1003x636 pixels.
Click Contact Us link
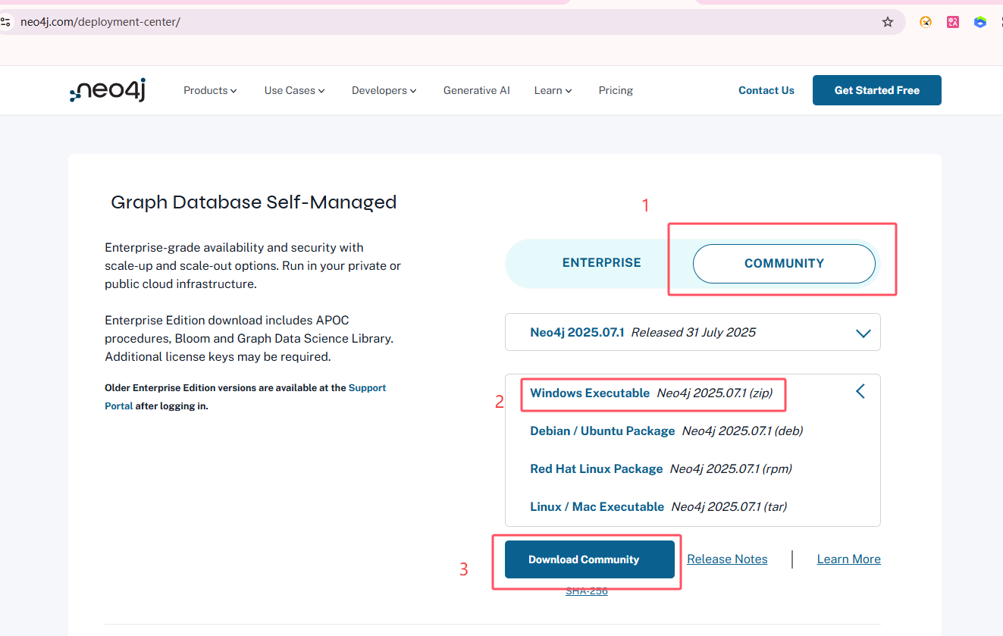pyautogui.click(x=766, y=90)
